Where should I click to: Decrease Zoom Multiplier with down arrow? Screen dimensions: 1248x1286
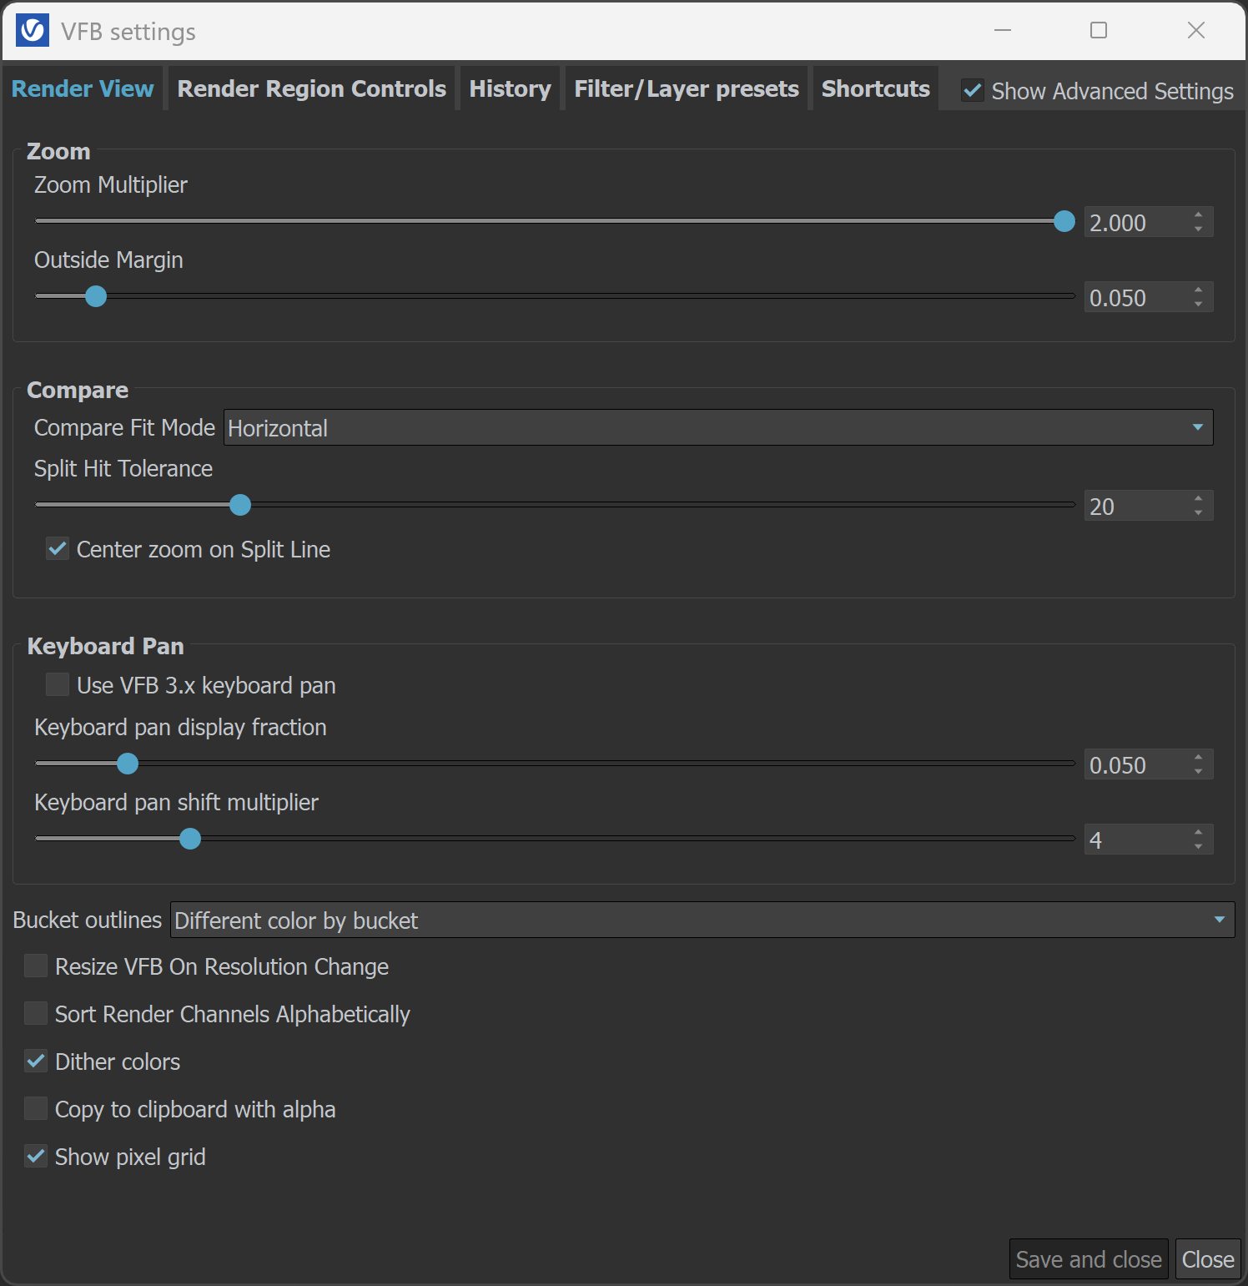click(1198, 229)
